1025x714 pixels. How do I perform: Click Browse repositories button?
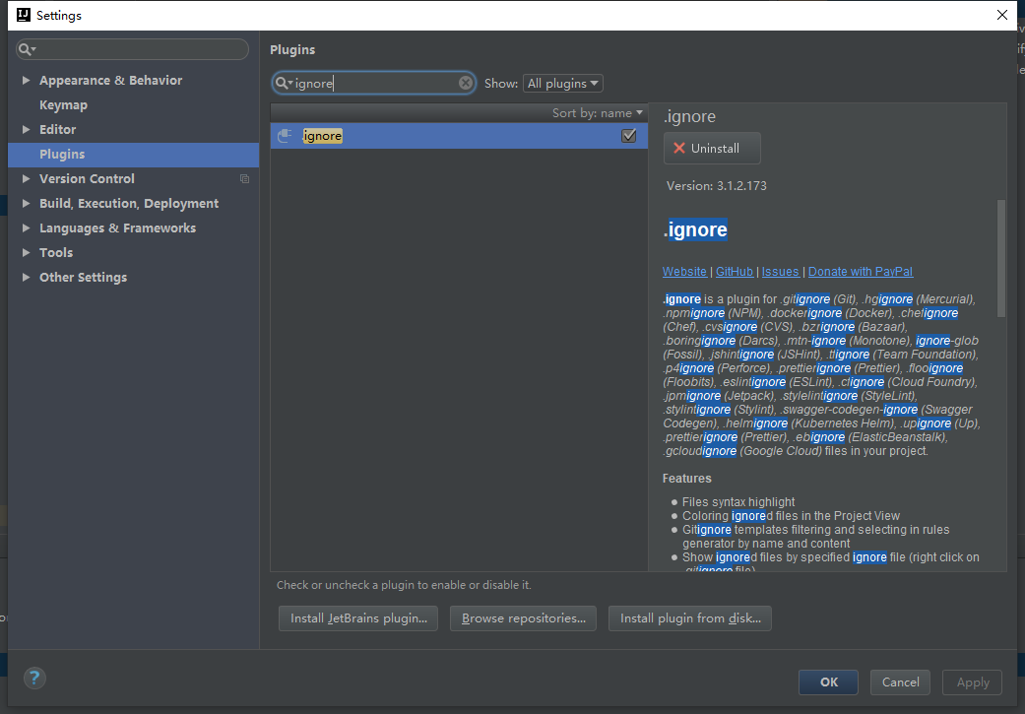tap(523, 617)
